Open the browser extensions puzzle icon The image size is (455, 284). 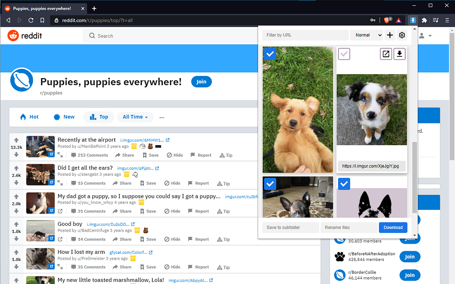tap(424, 20)
